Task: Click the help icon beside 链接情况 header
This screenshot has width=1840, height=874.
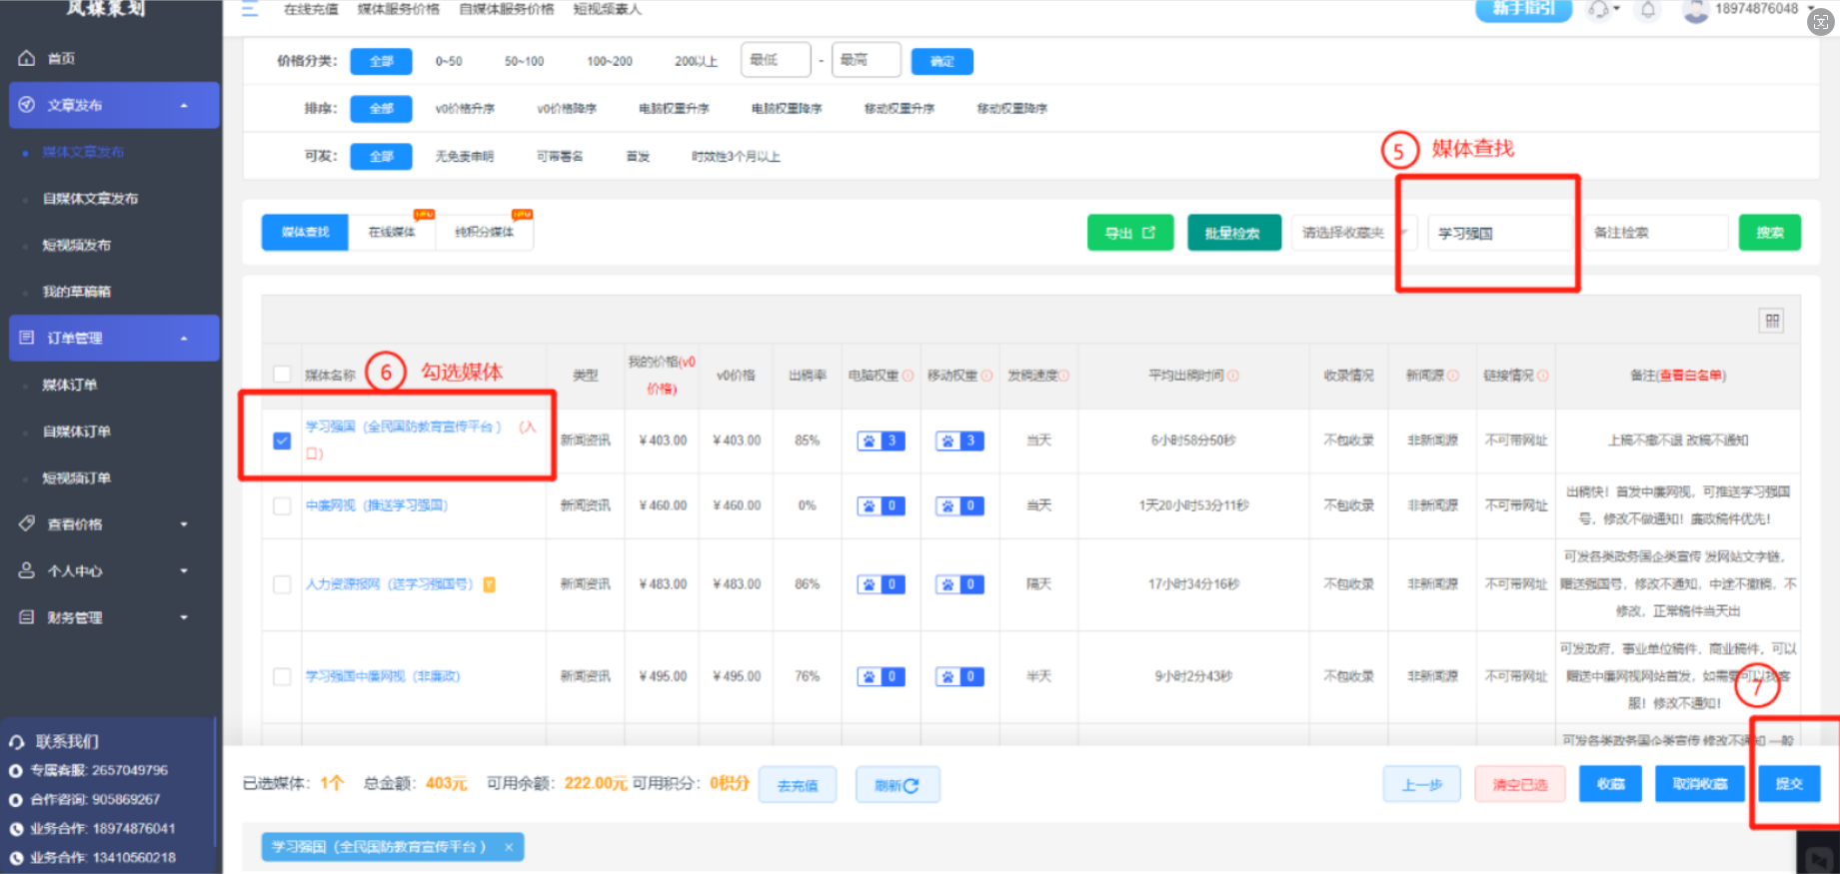Action: (1543, 376)
